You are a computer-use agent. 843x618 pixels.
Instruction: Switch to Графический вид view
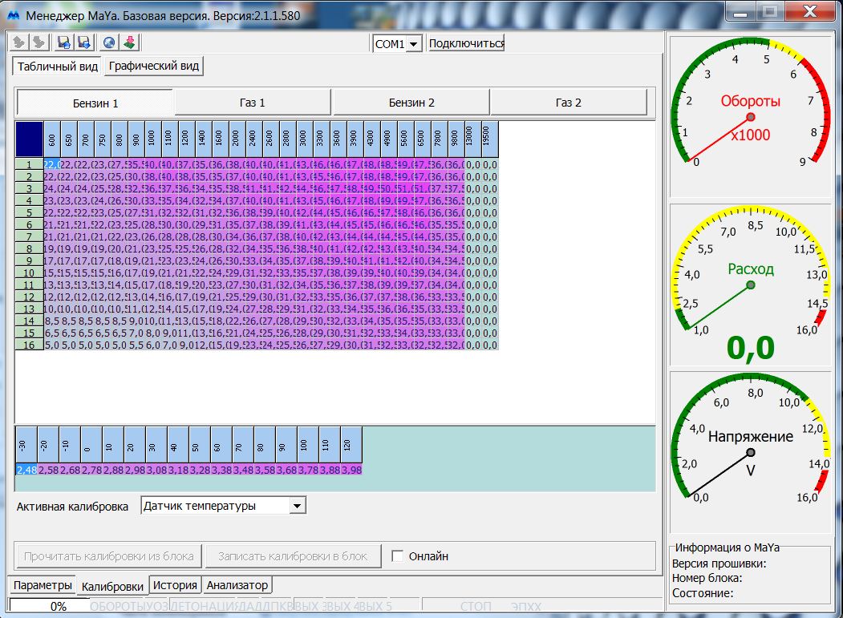154,67
